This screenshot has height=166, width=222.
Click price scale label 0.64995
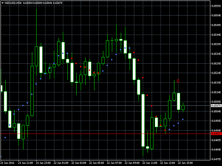point(216,121)
